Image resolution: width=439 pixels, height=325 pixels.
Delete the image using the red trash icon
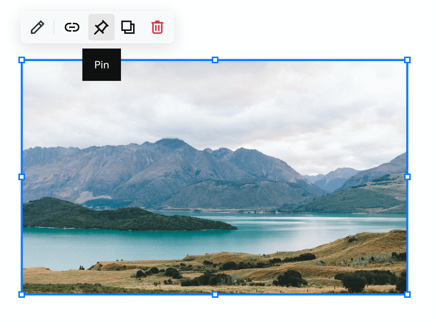coord(157,27)
